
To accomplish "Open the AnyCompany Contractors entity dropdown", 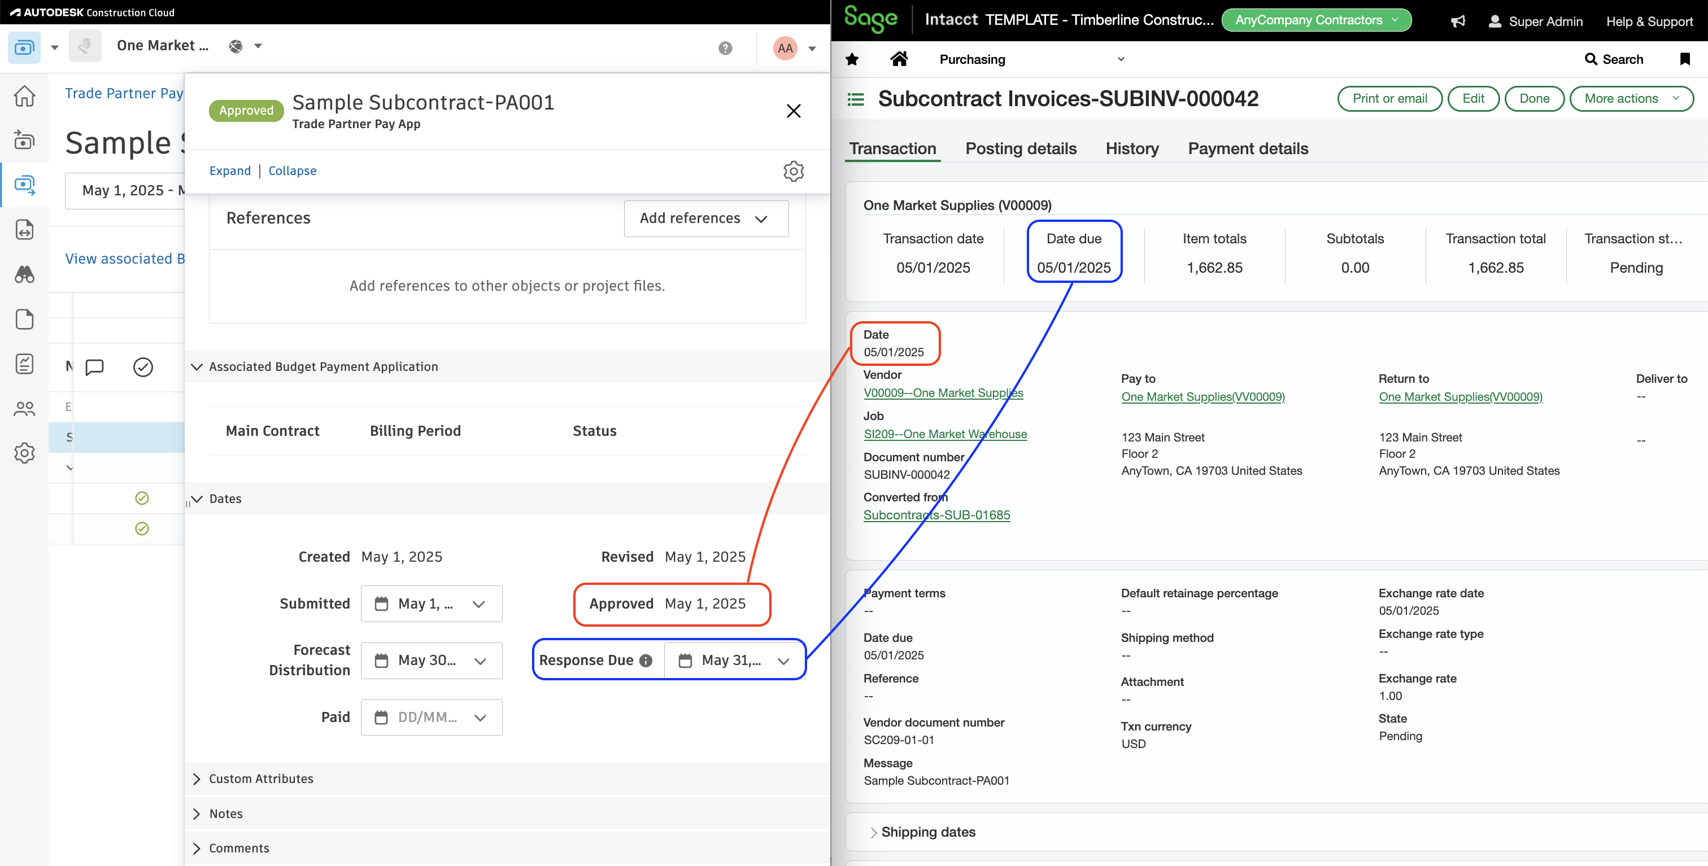I will [x=1316, y=20].
